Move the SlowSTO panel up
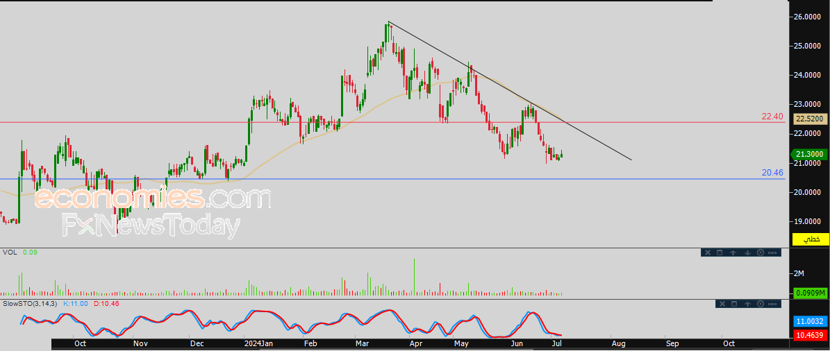 (747, 304)
